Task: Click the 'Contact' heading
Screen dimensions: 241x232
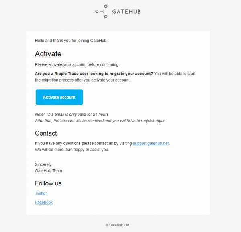Action: point(46,133)
